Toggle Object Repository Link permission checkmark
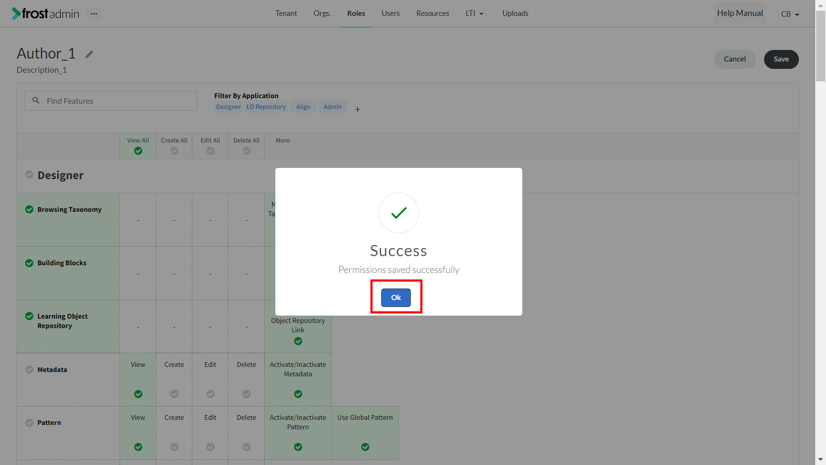This screenshot has height=465, width=826. coord(298,341)
